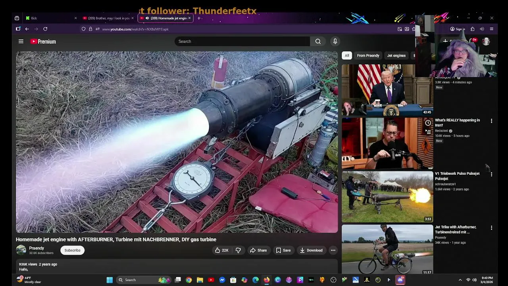The height and width of the screenshot is (286, 508).
Task: Close the Kick browser tab
Action: 75,18
